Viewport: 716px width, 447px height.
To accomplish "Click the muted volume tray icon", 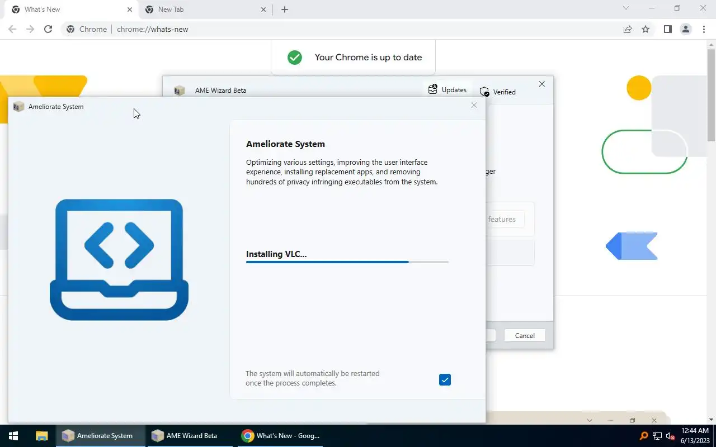I will (670, 436).
